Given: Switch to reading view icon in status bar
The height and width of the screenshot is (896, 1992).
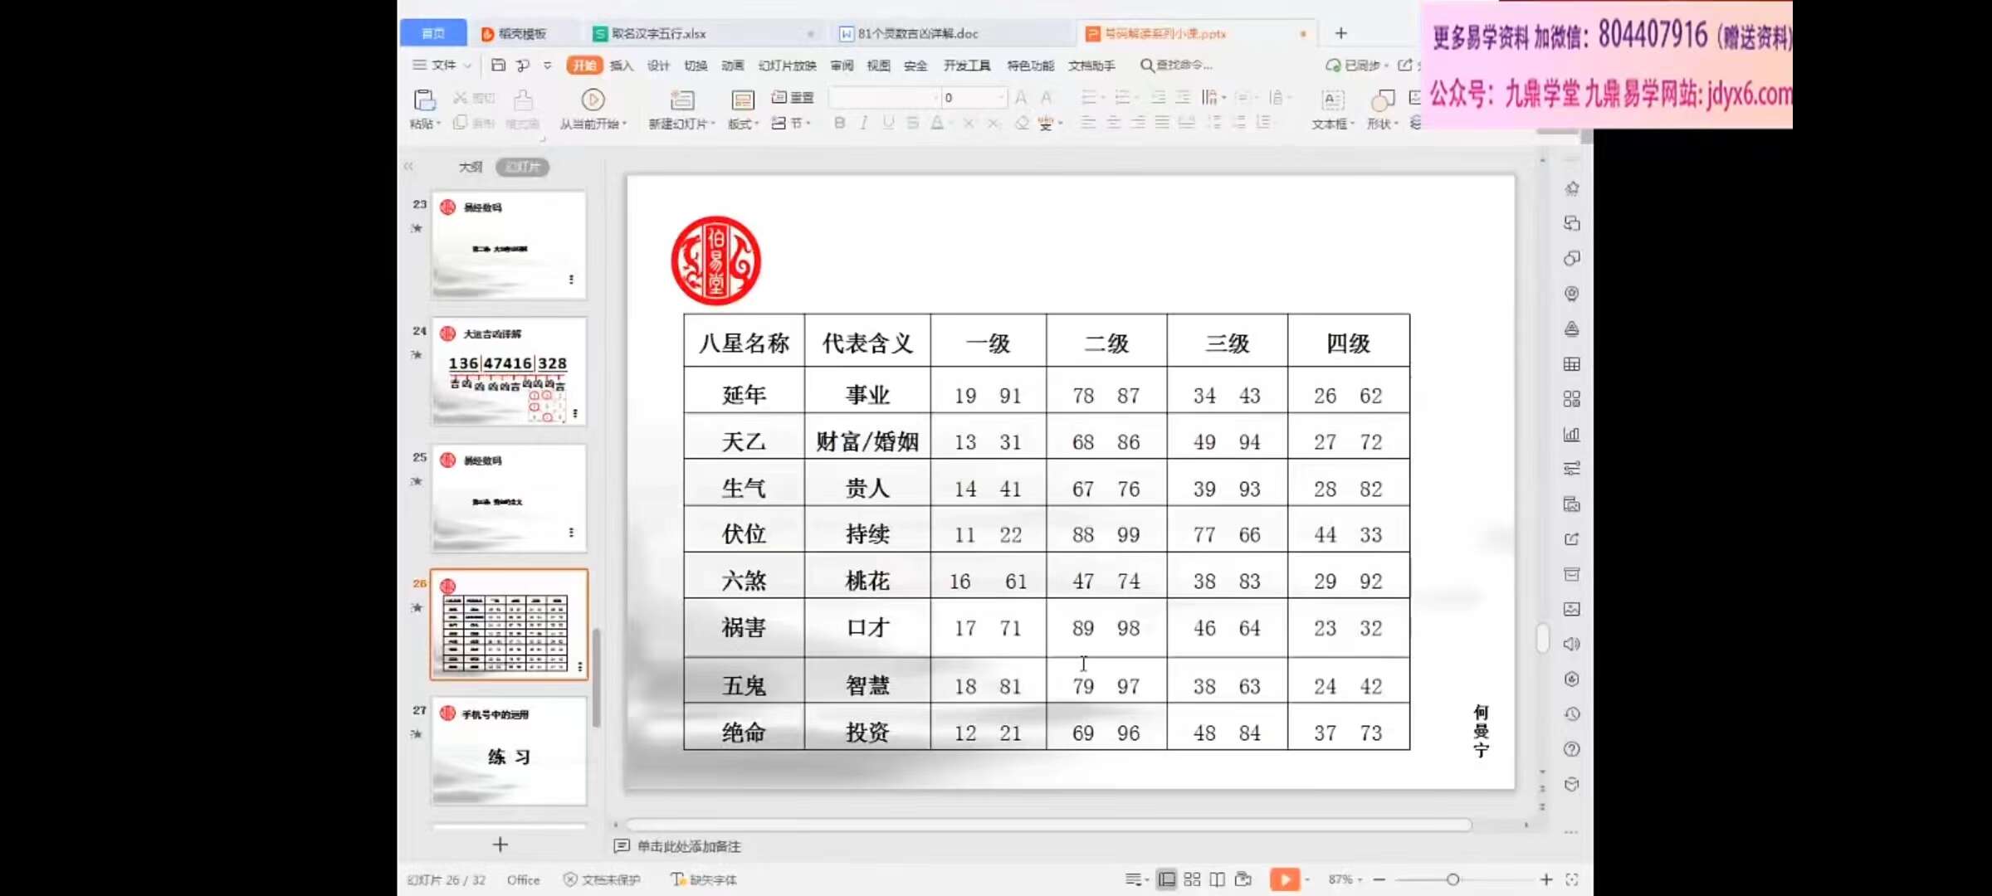Looking at the screenshot, I should 1218,879.
